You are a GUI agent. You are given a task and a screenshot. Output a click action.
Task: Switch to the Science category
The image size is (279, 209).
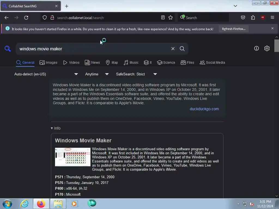pyautogui.click(x=166, y=63)
